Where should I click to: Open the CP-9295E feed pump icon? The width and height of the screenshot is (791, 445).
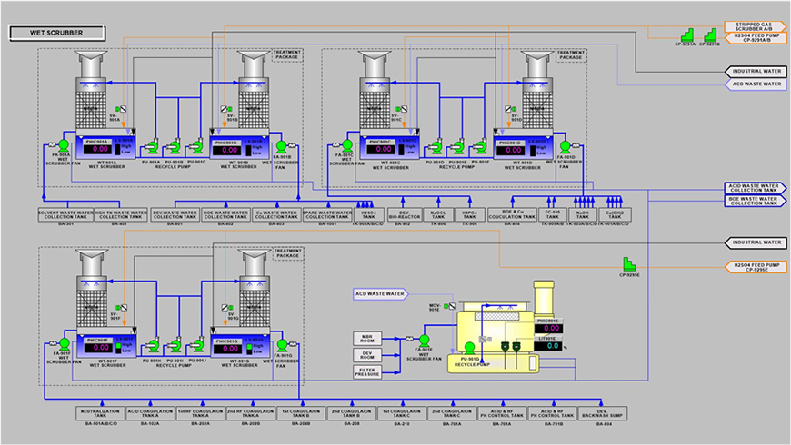(626, 262)
